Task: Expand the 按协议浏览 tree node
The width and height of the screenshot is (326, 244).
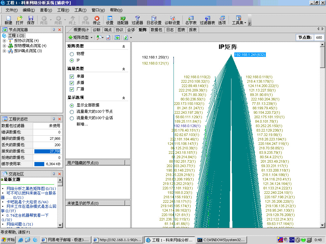Action: [x=4, y=41]
